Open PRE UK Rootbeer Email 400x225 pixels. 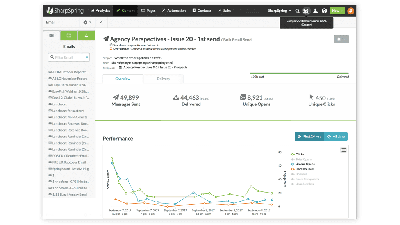tap(67, 162)
